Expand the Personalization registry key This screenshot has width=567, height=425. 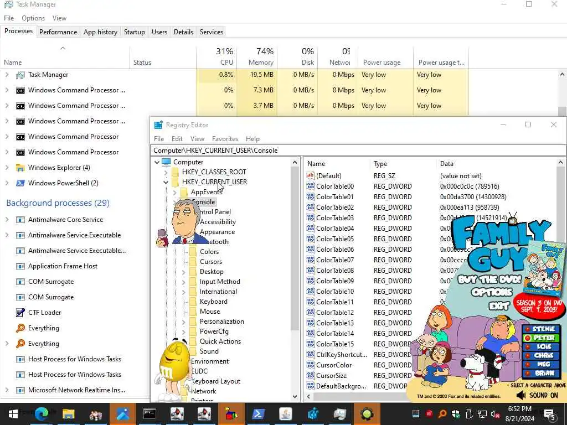(184, 322)
